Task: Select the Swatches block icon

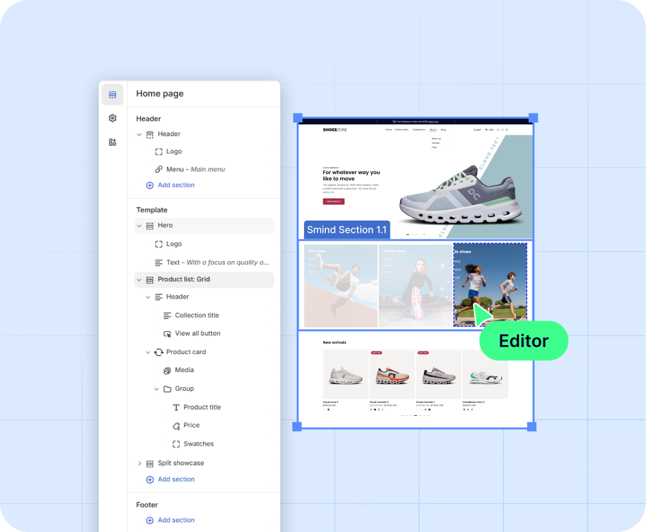Action: 176,444
